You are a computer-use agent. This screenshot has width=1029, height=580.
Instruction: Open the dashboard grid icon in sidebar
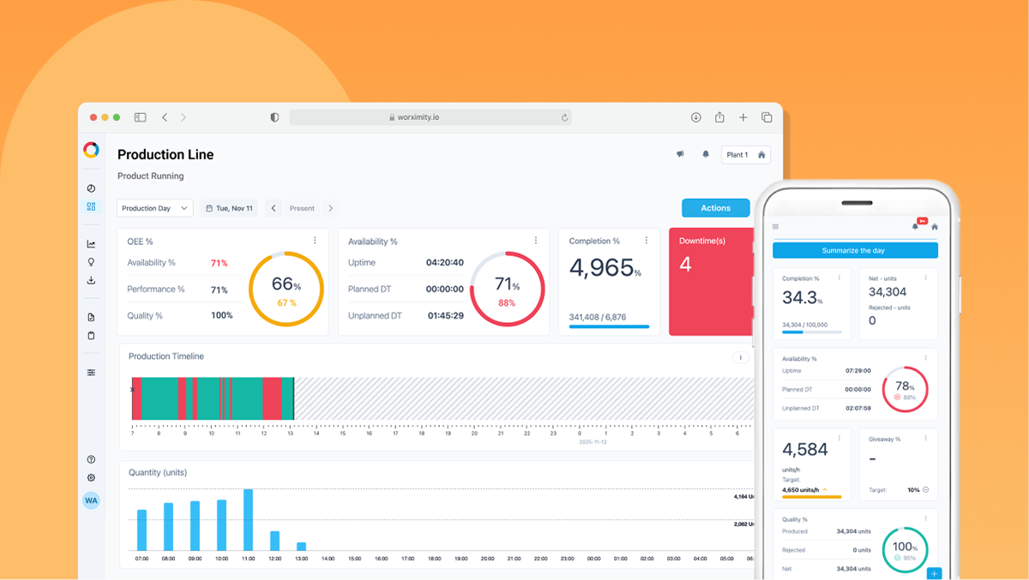pyautogui.click(x=91, y=206)
